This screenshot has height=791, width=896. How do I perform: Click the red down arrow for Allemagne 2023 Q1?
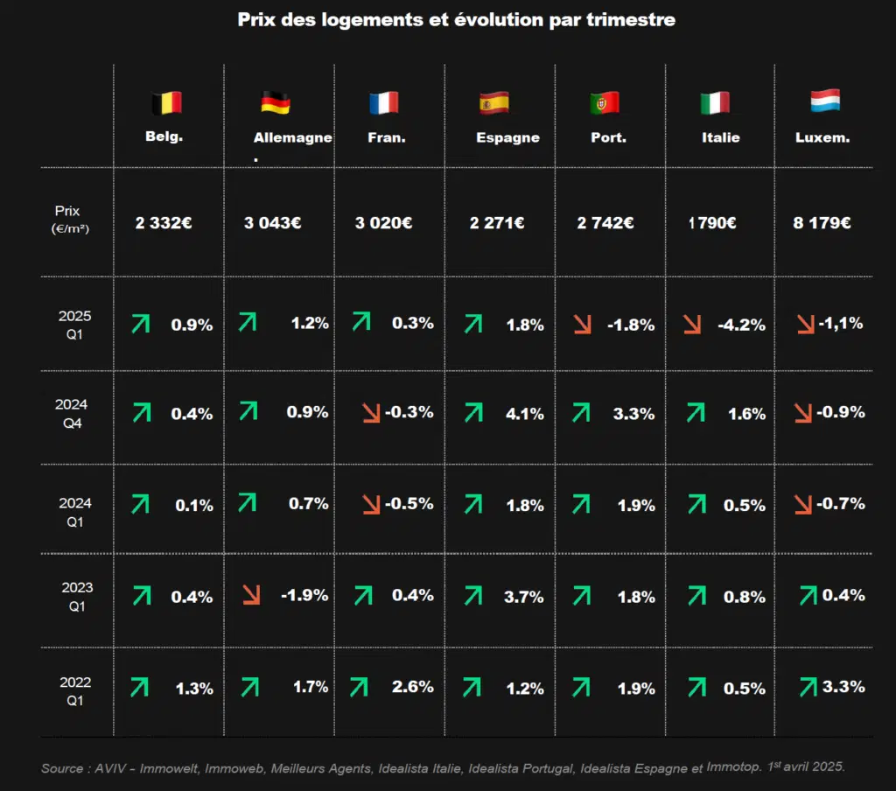[251, 594]
